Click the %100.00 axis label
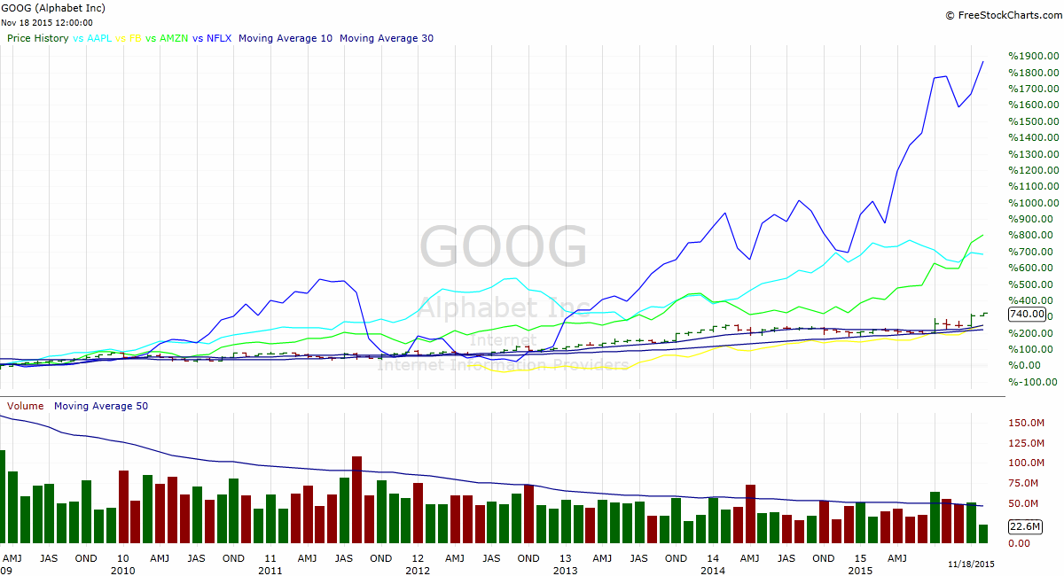 pos(1030,348)
